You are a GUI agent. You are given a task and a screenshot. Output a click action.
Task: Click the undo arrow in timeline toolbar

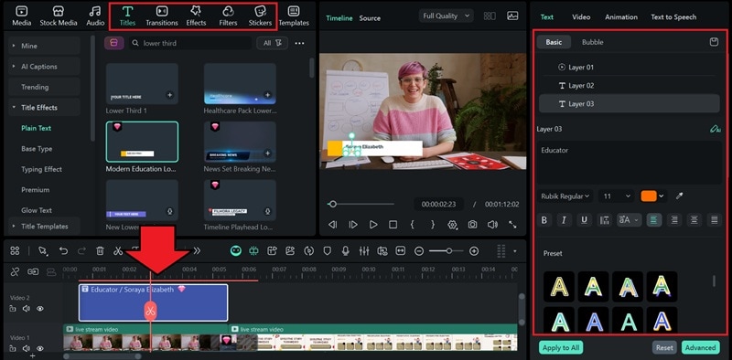point(63,251)
